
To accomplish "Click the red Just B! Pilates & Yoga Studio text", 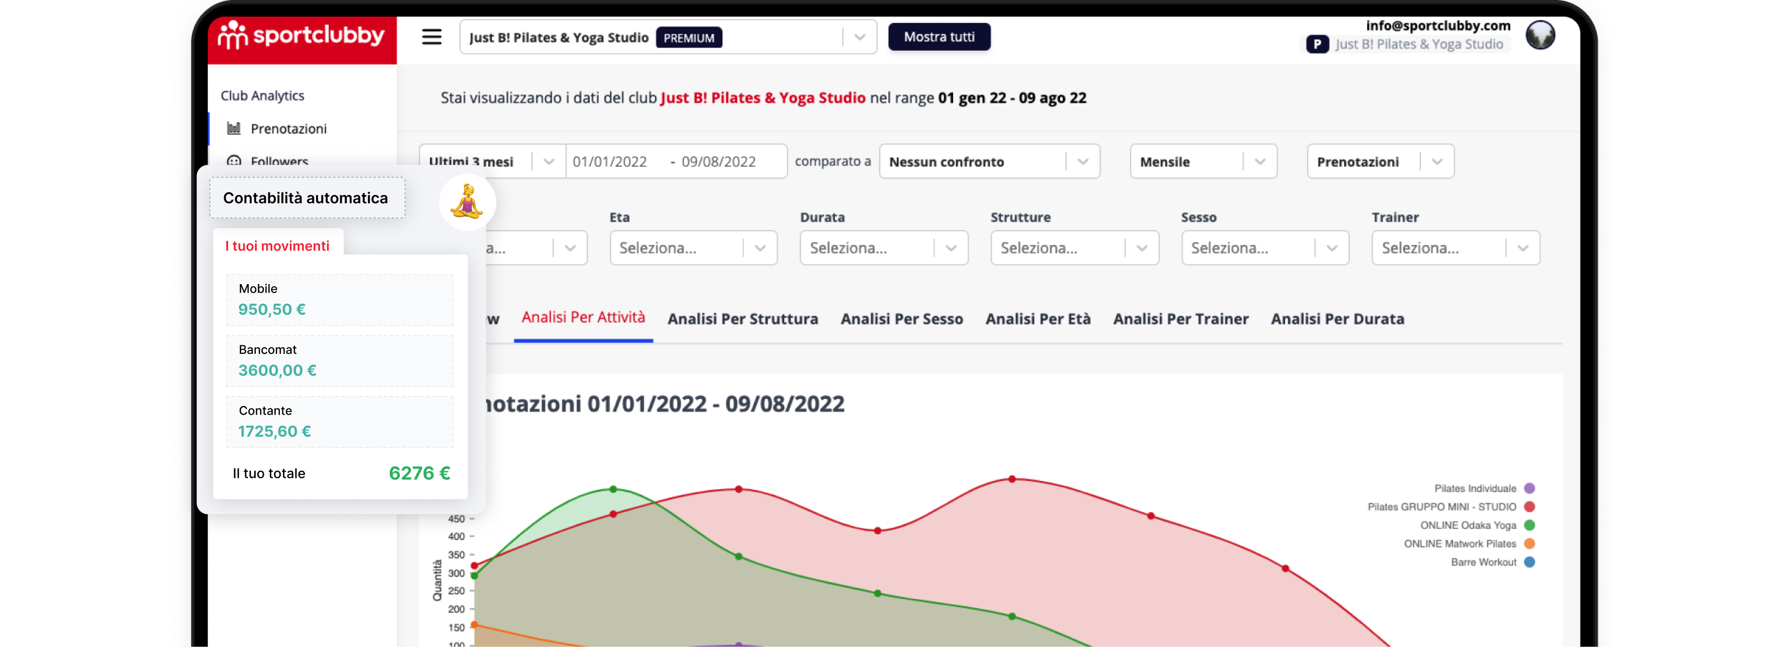I will pos(762,98).
